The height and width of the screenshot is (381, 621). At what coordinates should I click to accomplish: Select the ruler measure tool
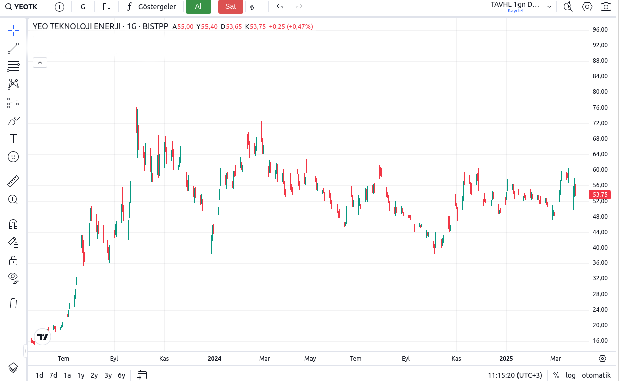[13, 180]
